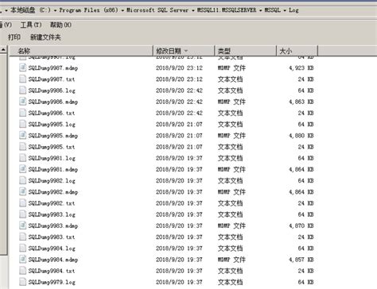The width and height of the screenshot is (377, 289).
Task: Click the 4,857 KB size value
Action: (x=301, y=260)
